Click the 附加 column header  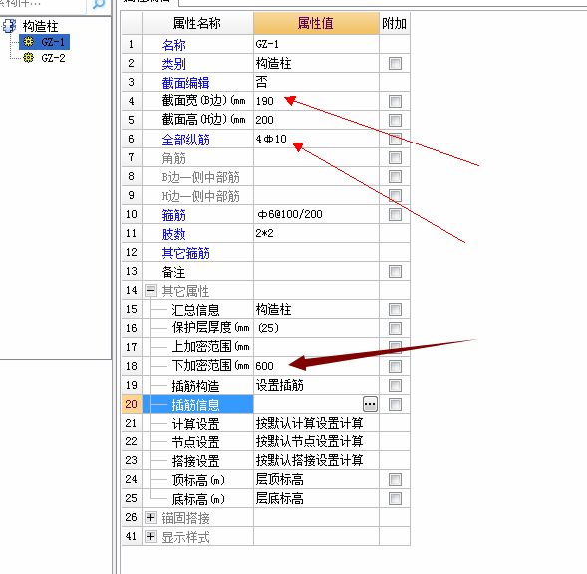(x=395, y=23)
